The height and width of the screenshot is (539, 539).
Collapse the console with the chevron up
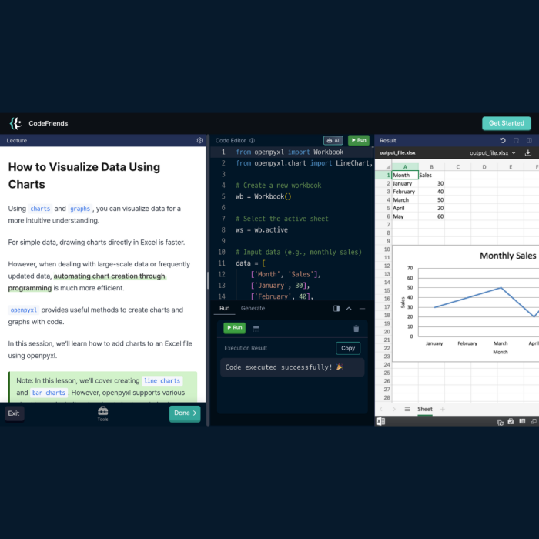pos(349,308)
